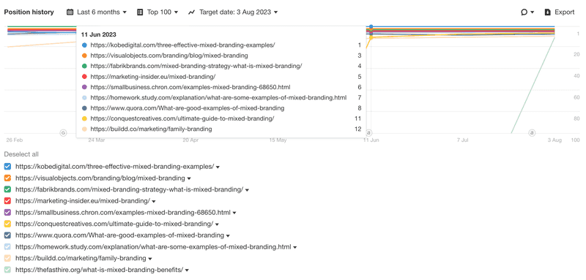586x280 pixels.
Task: Click the 15 May axis label
Action: pos(278,140)
